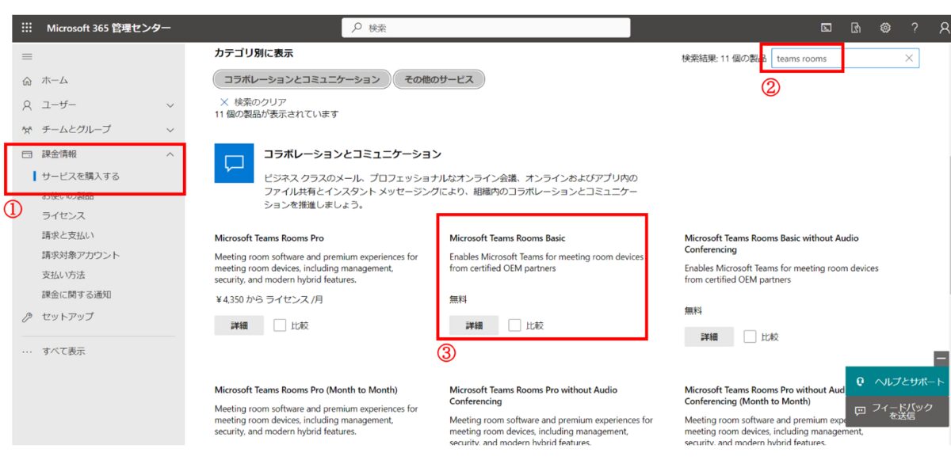
Task: Open the app launcher waffle icon
Action: (x=27, y=28)
